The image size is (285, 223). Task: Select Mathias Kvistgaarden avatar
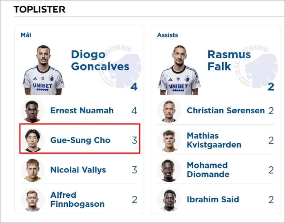pyautogui.click(x=169, y=140)
